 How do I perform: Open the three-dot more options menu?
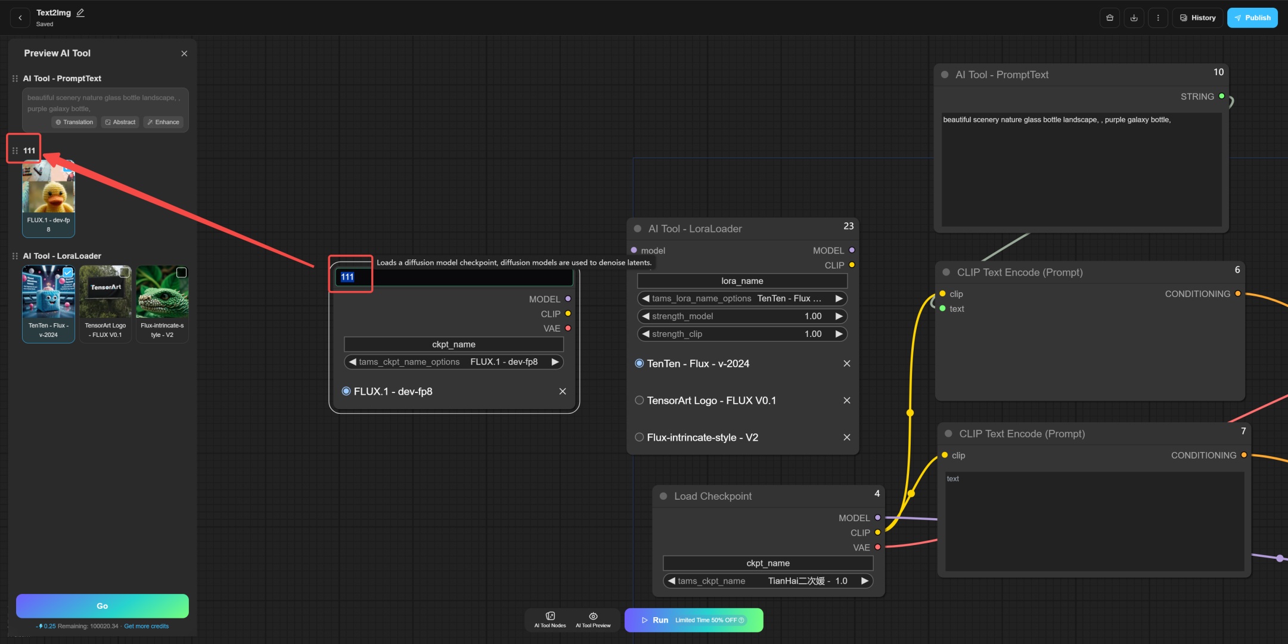tap(1157, 18)
